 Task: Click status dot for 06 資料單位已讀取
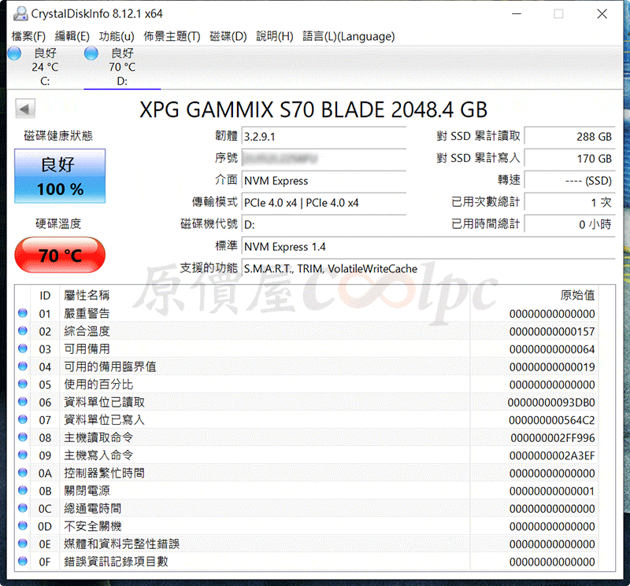click(23, 402)
